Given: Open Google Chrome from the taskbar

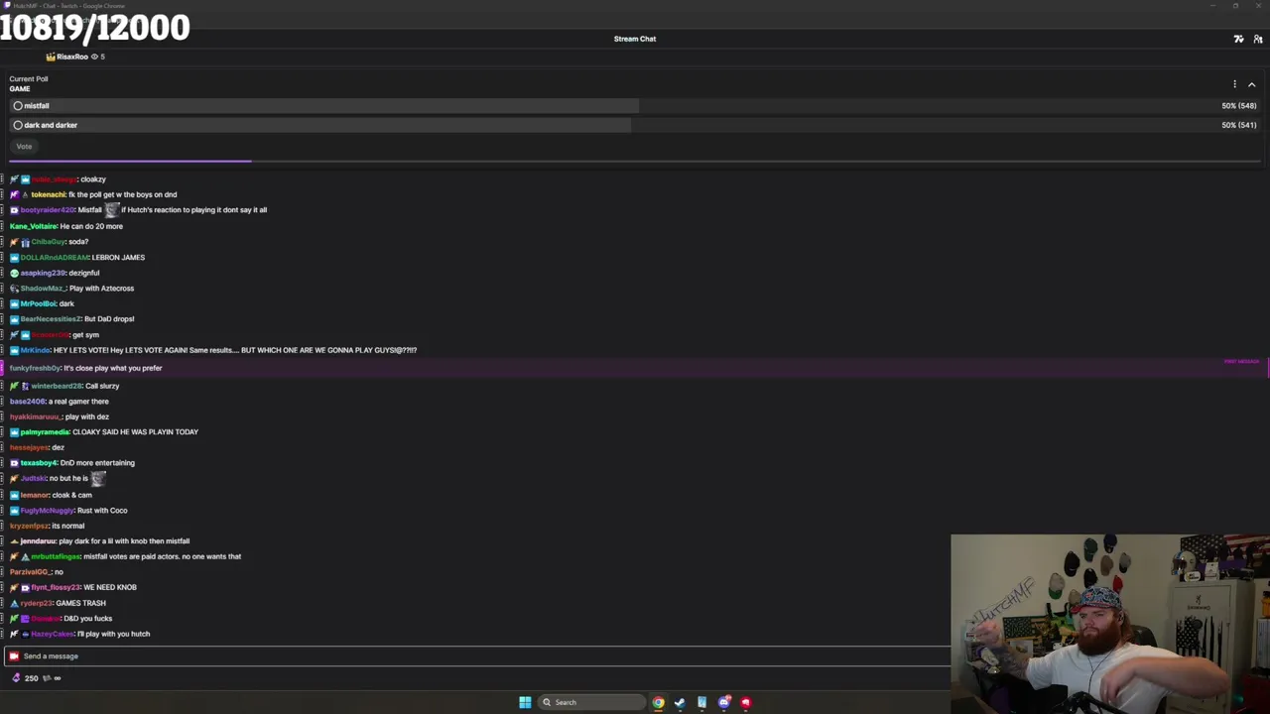Looking at the screenshot, I should 658,702.
